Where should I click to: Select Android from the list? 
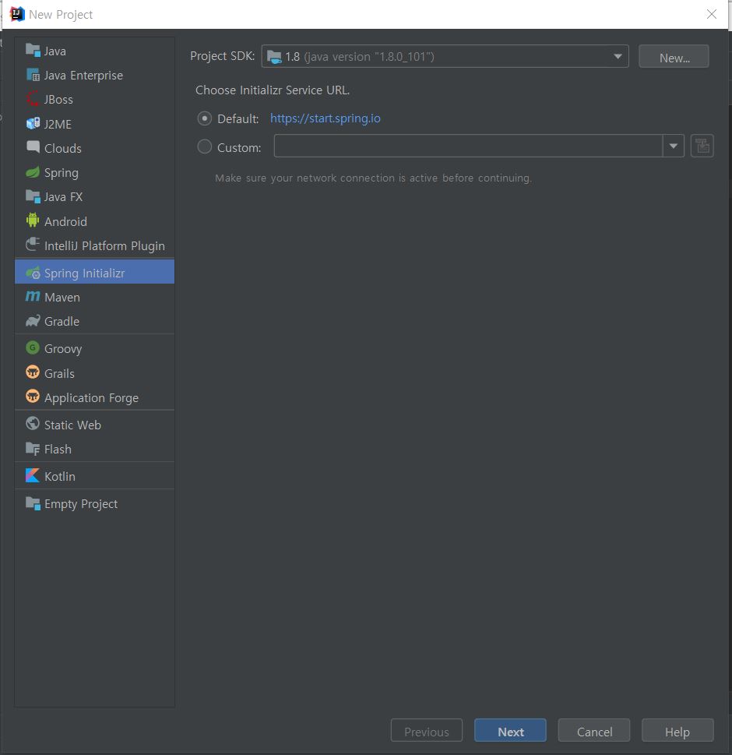tap(95, 221)
